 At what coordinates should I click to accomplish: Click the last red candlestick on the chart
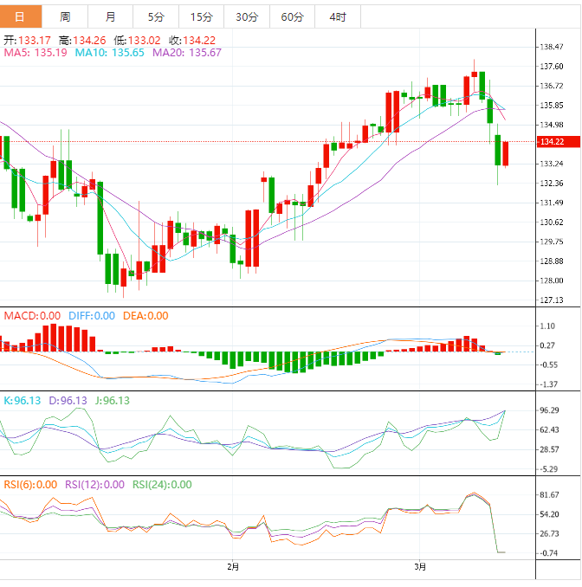pos(506,153)
